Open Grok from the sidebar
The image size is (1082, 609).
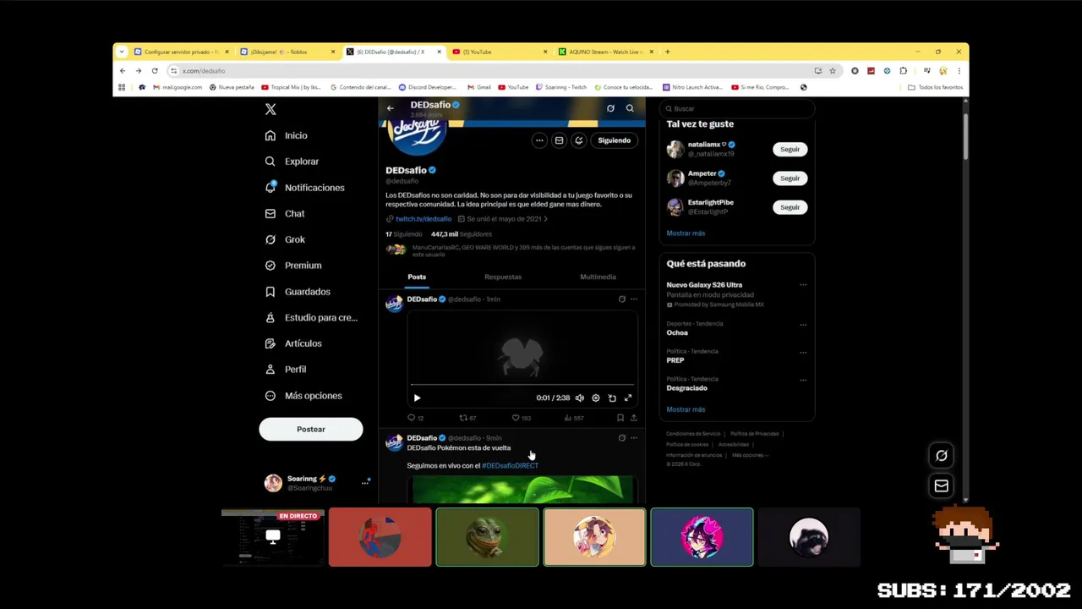284,239
